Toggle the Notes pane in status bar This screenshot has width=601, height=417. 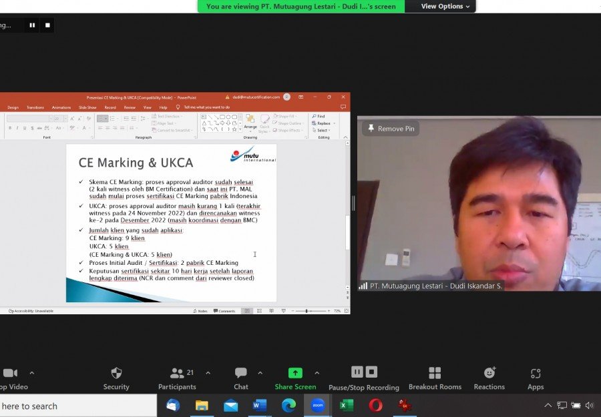200,311
